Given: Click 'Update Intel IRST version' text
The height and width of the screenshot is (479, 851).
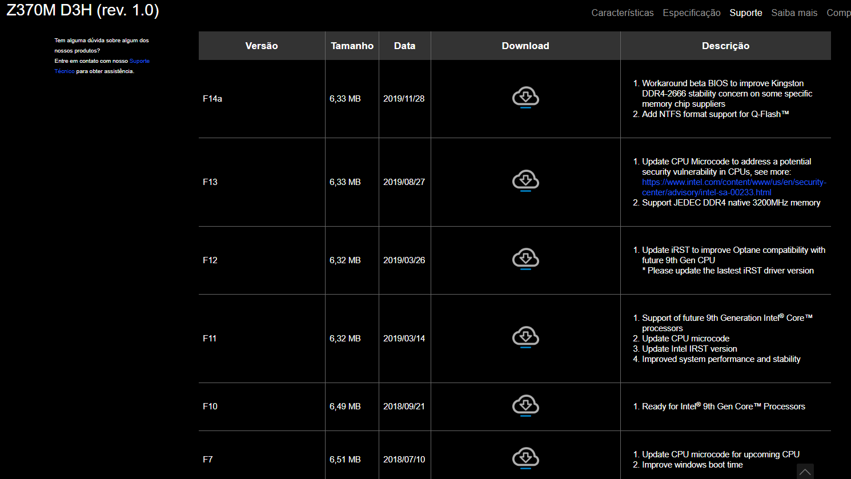Looking at the screenshot, I should [x=689, y=349].
